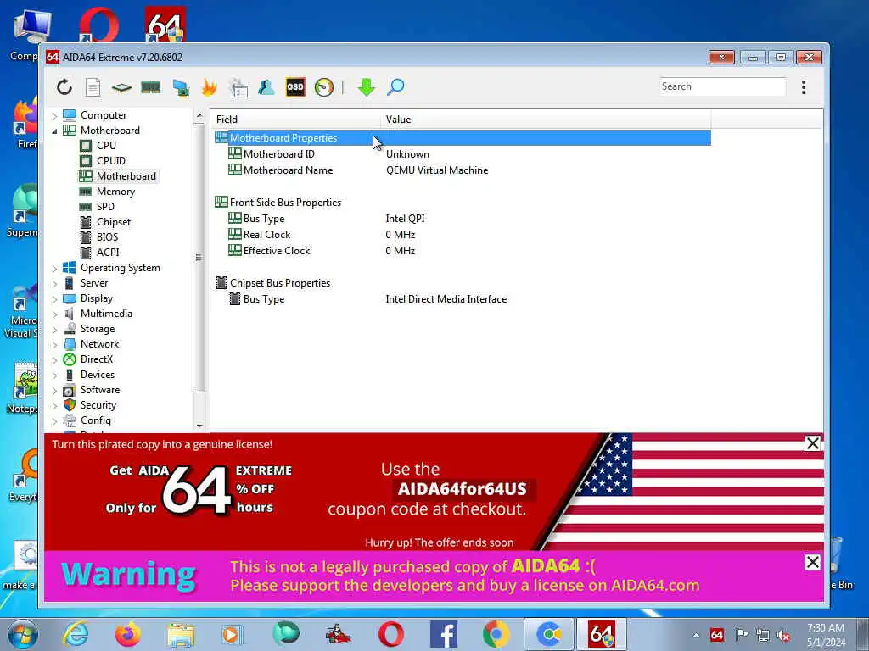Open the motherboard chip toolbar icon

121,87
